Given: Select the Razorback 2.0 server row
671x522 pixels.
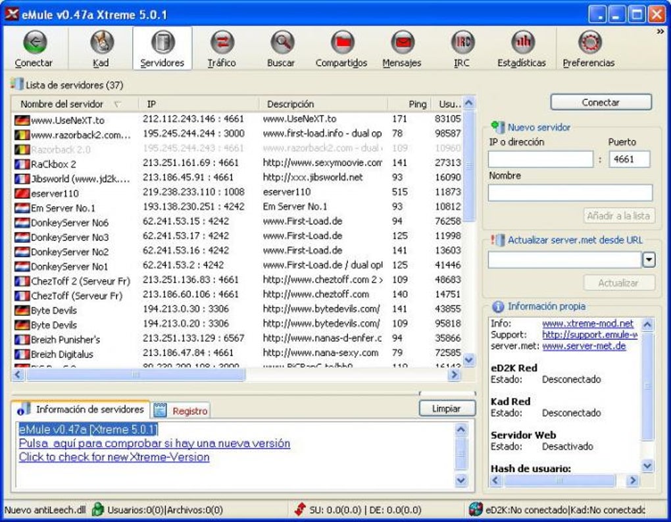Looking at the screenshot, I should click(x=61, y=149).
